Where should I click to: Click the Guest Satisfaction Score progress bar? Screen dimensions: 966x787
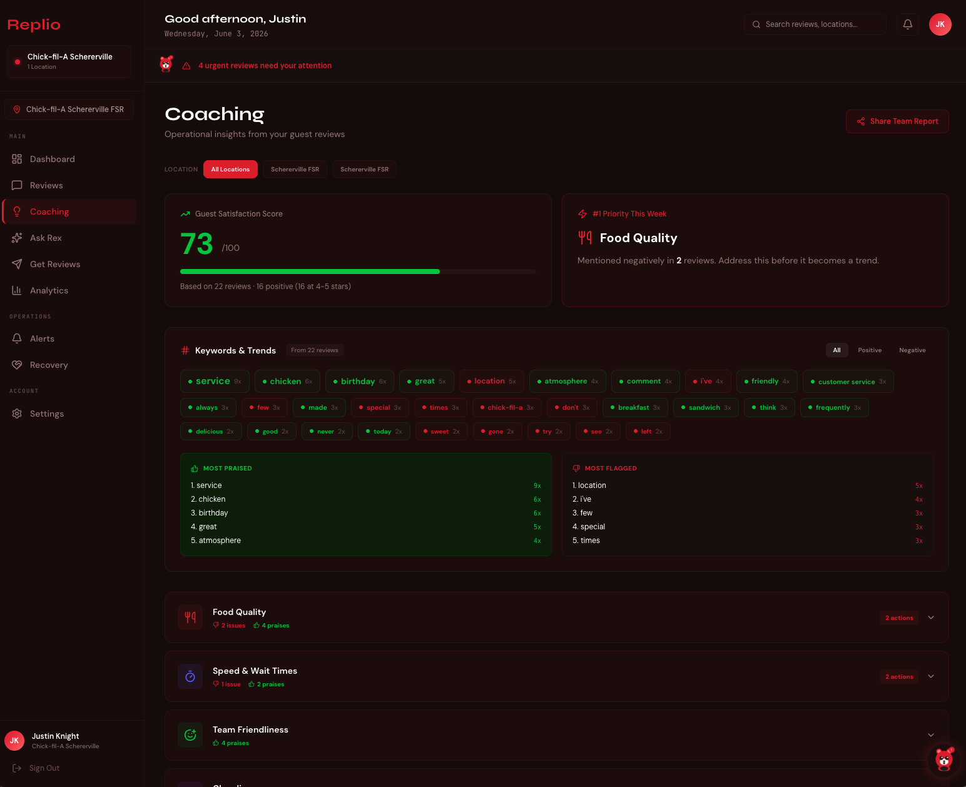[358, 272]
